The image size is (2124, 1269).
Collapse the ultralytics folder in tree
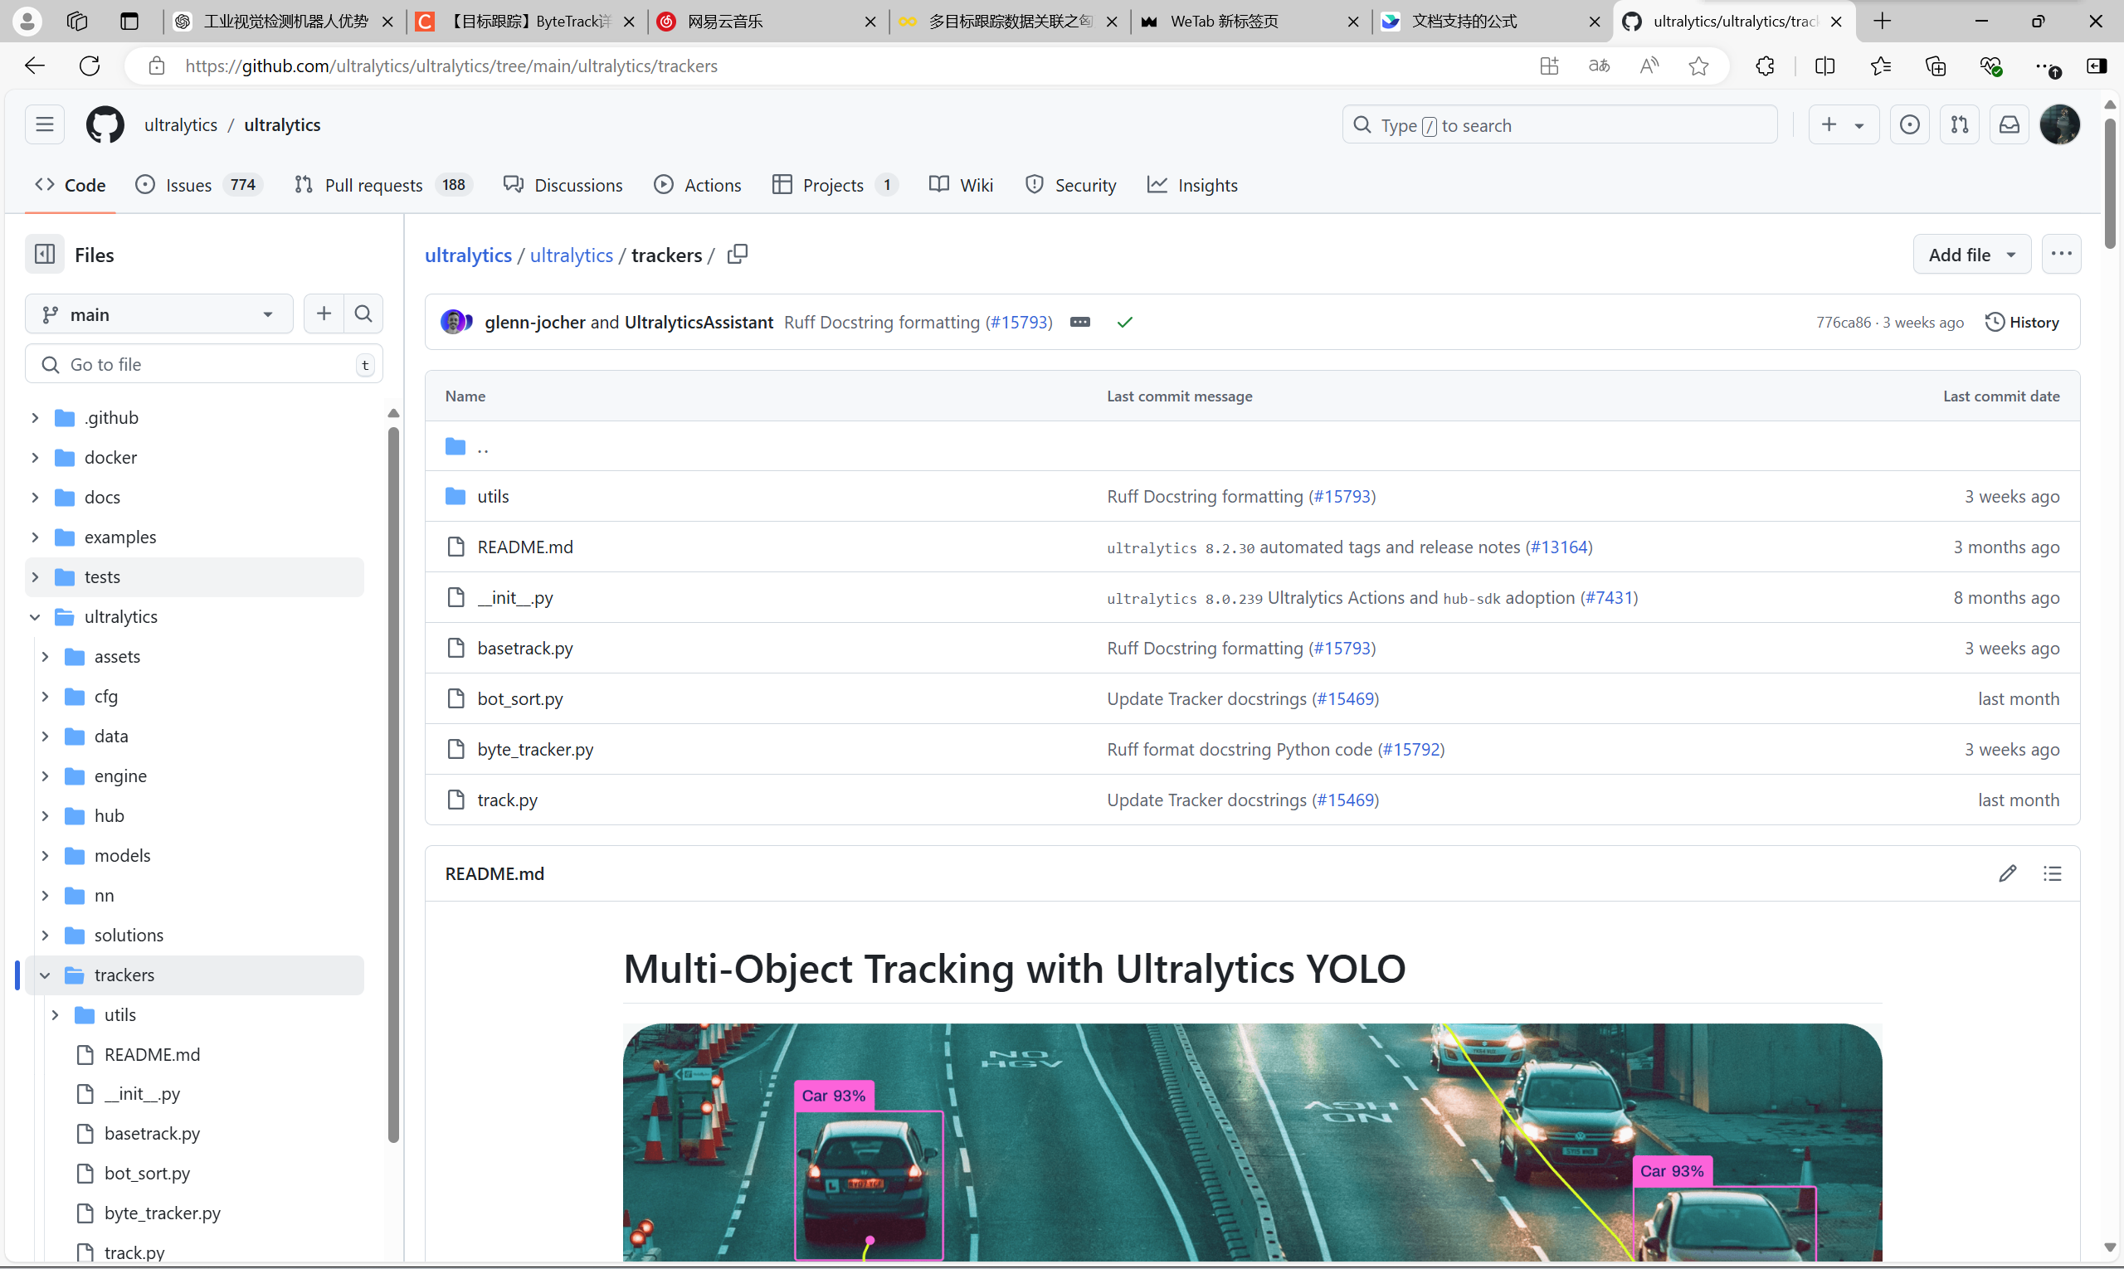pos(35,616)
